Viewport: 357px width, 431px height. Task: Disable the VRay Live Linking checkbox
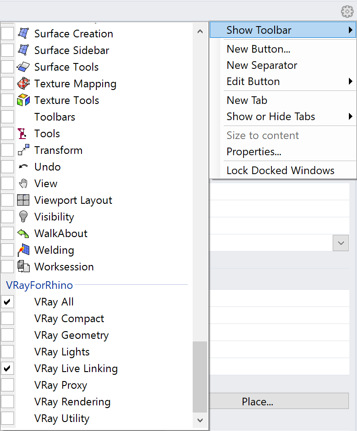7,368
